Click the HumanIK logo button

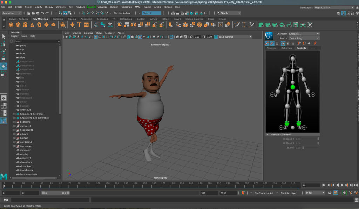pyautogui.click(x=269, y=36)
